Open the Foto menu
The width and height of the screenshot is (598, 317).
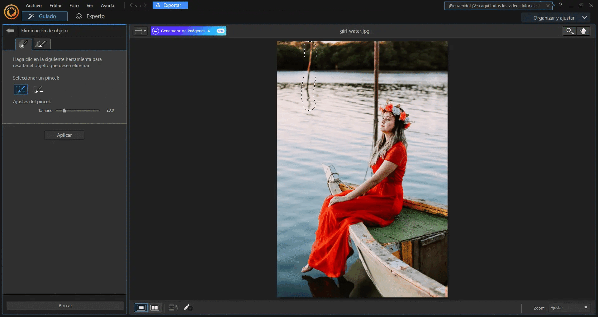tap(74, 5)
